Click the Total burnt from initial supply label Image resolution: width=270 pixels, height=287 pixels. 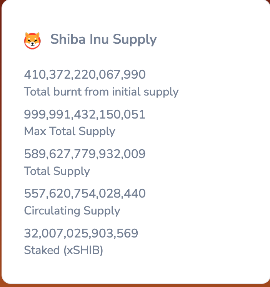pyautogui.click(x=101, y=92)
